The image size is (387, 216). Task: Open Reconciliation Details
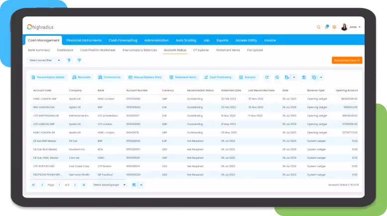[x=48, y=77]
